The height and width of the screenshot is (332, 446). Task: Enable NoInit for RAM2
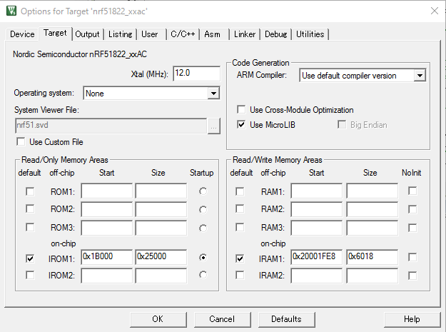(412, 209)
